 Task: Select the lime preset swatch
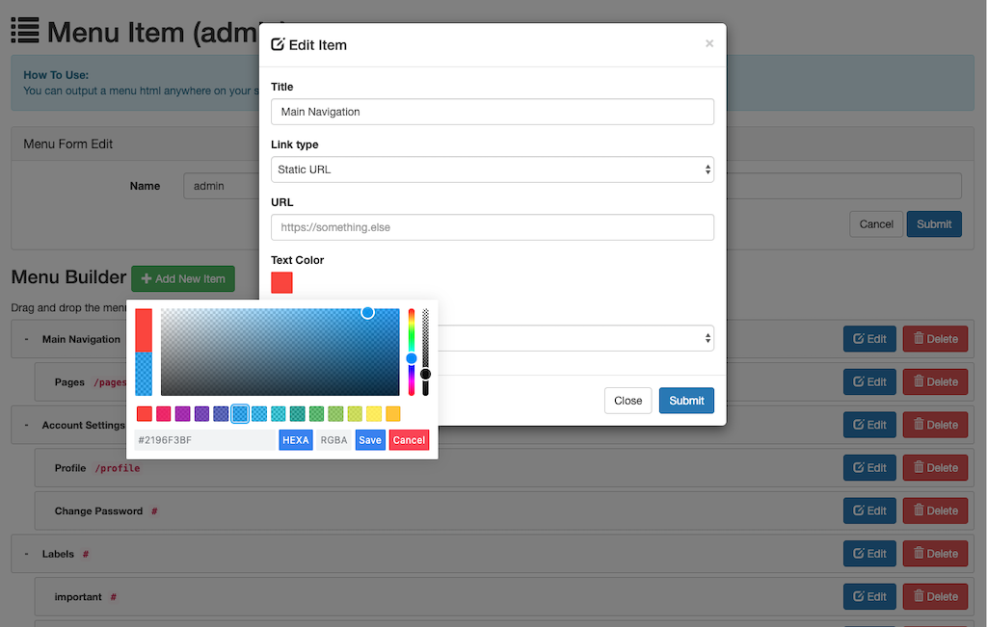(x=355, y=414)
